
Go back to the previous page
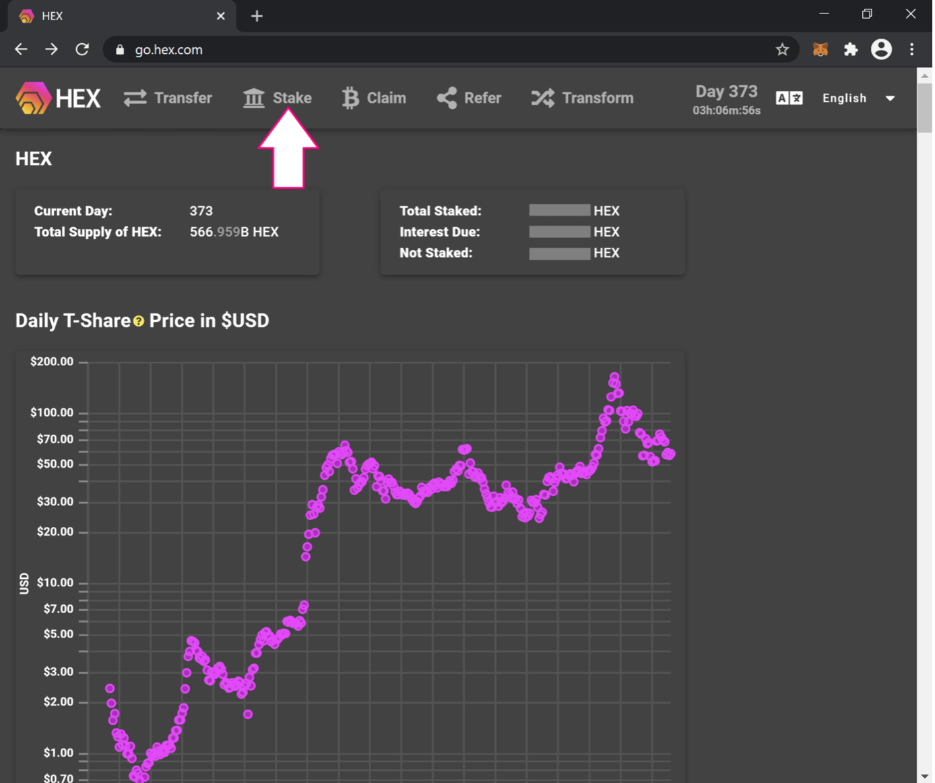click(21, 50)
